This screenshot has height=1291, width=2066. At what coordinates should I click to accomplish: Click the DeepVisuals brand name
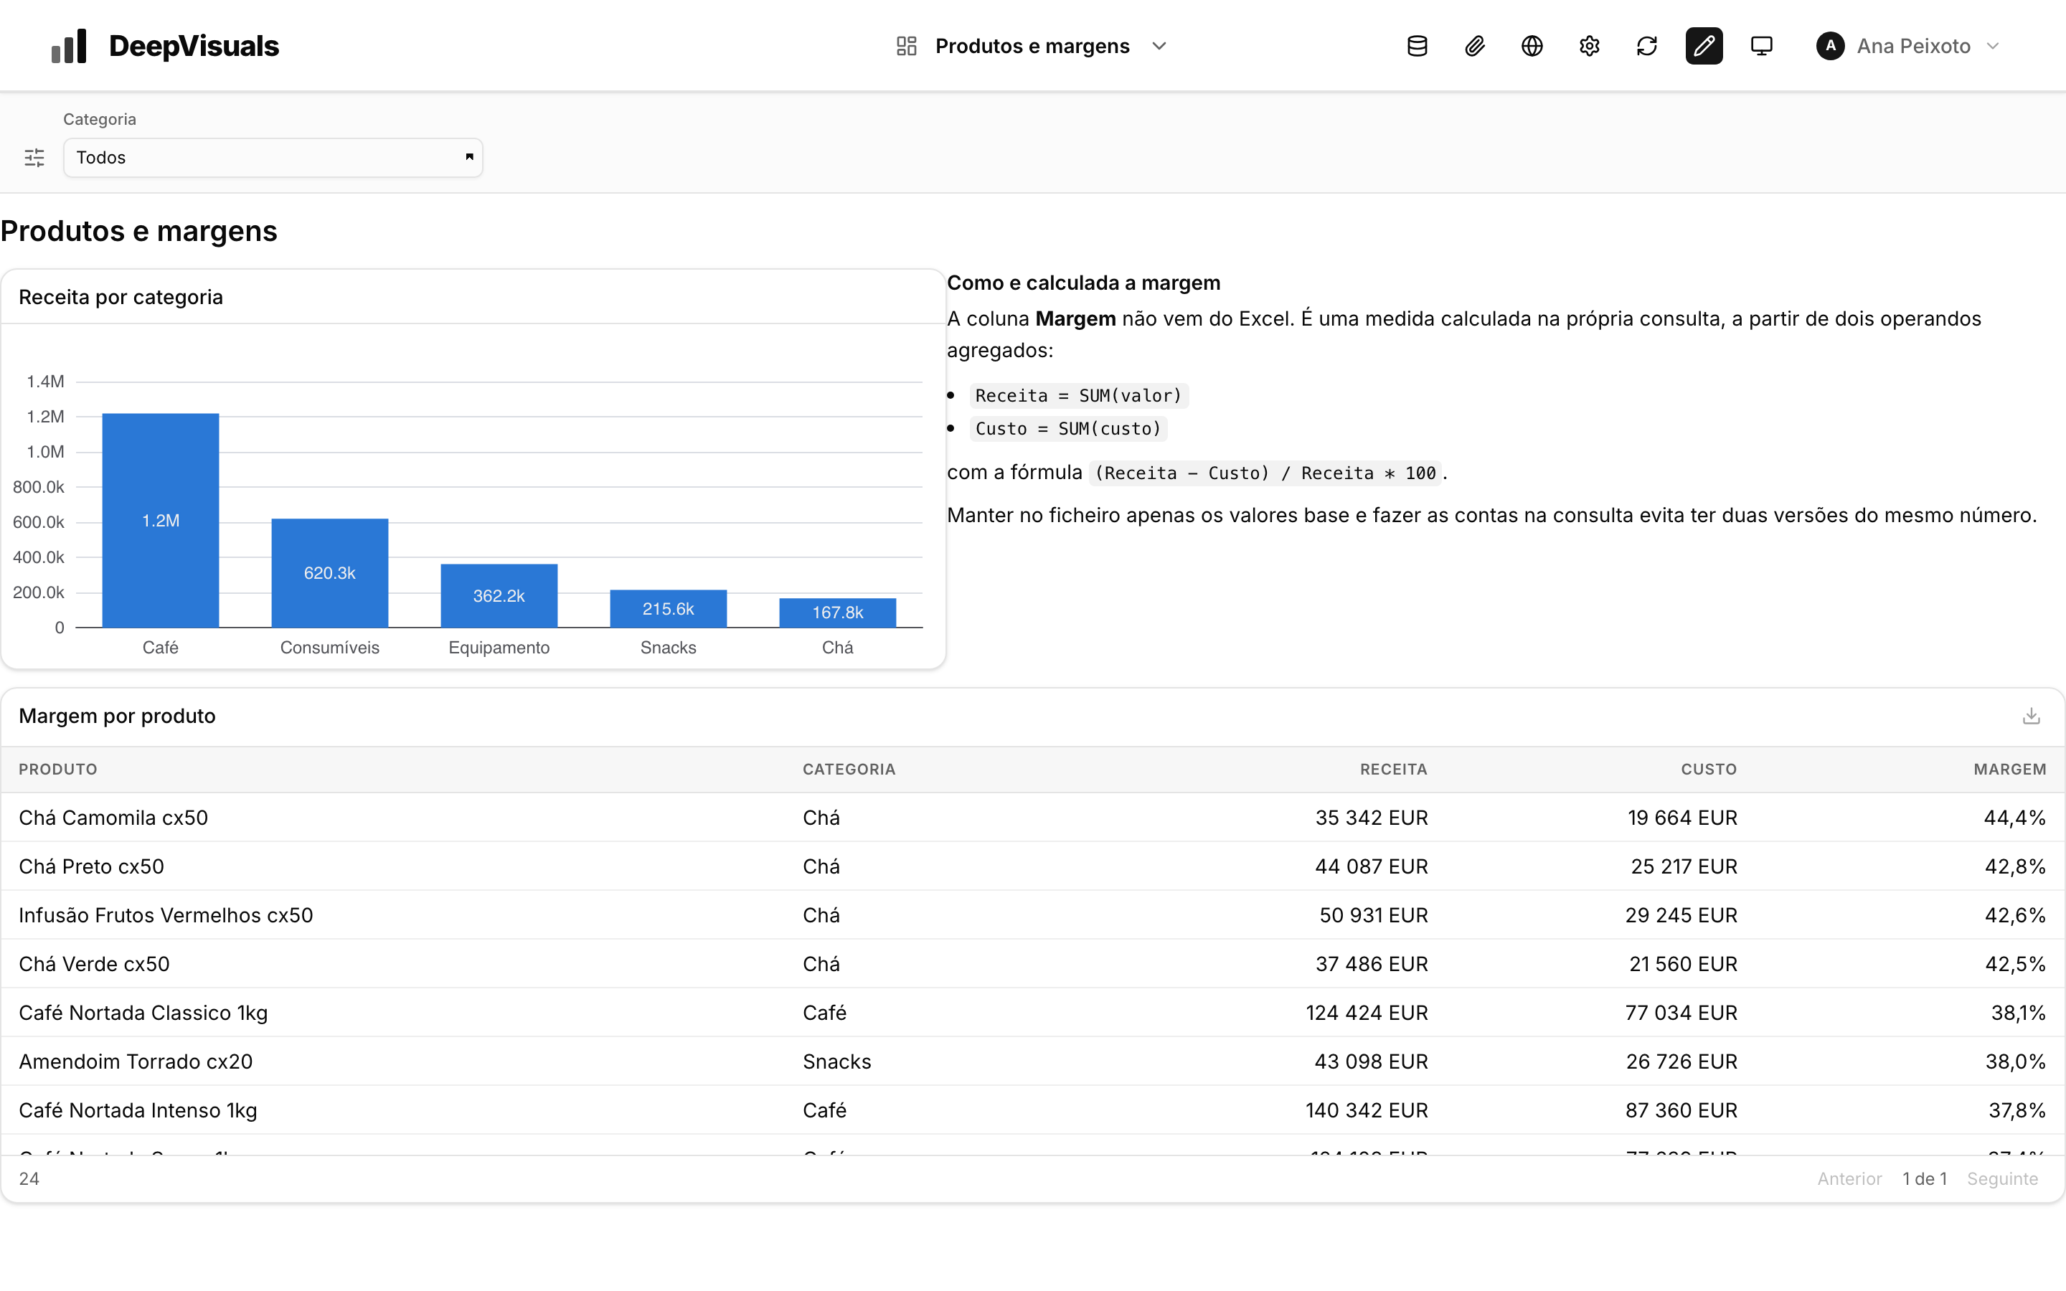pos(194,46)
